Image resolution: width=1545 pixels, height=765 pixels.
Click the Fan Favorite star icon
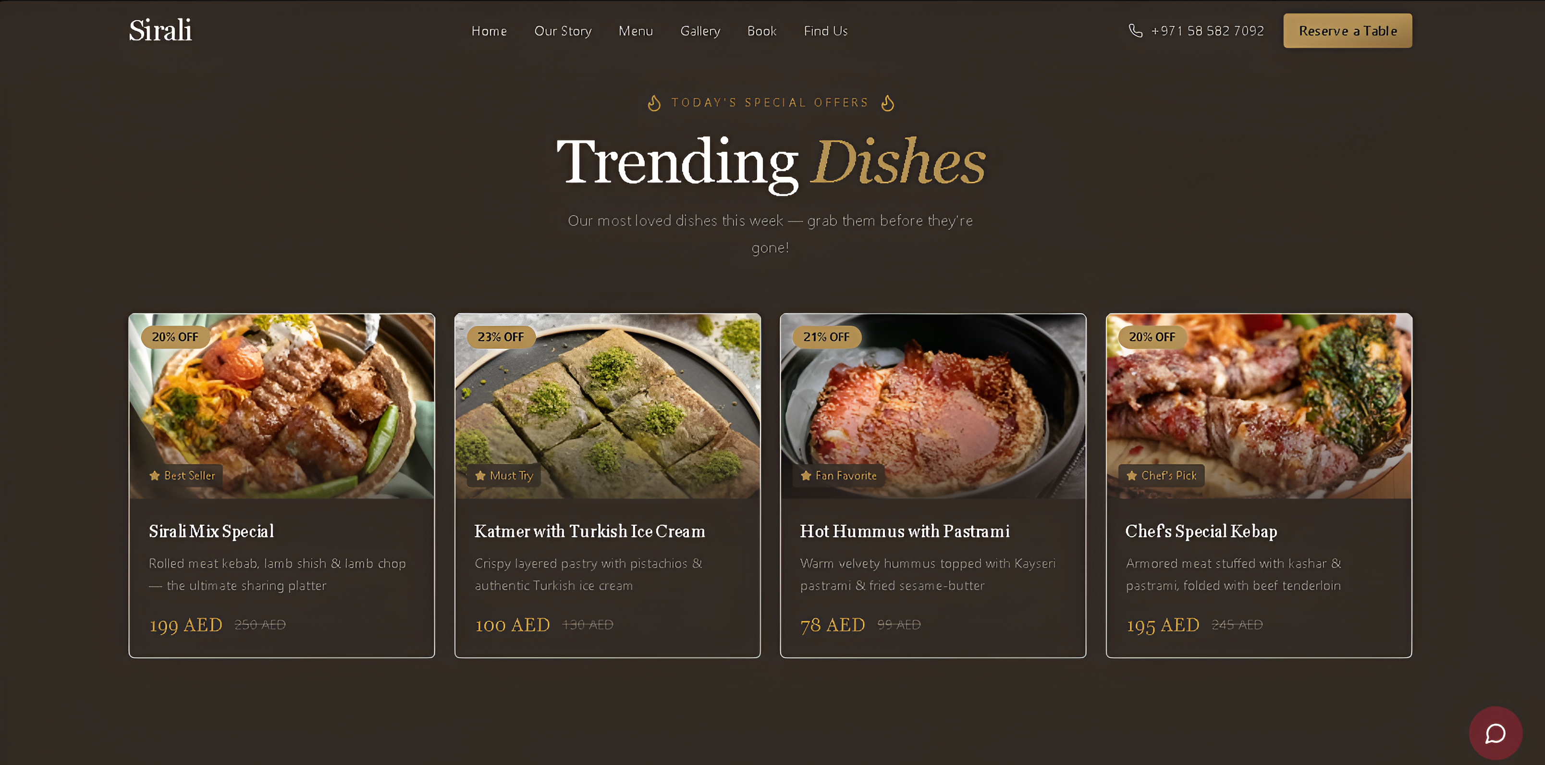(806, 476)
